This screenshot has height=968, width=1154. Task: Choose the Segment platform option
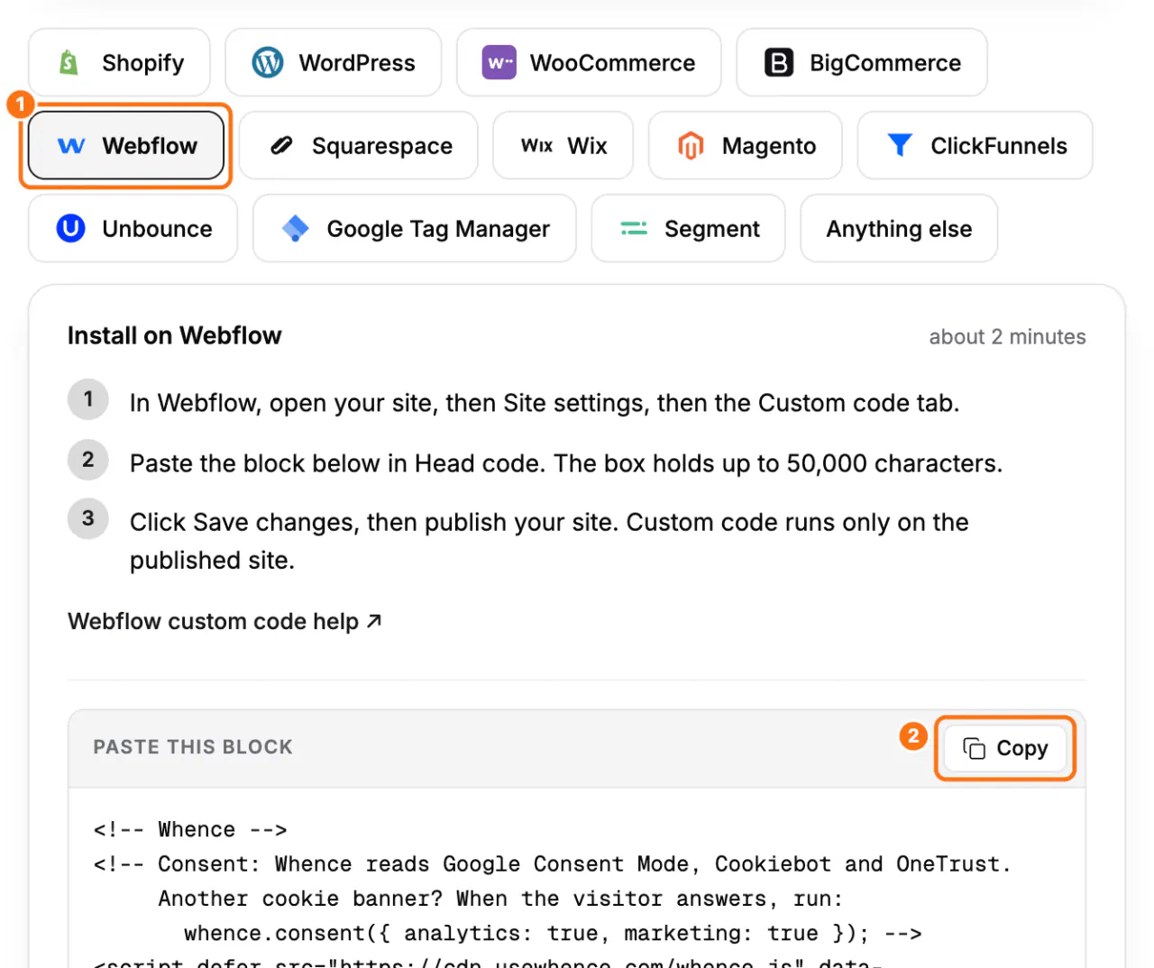[x=689, y=228]
